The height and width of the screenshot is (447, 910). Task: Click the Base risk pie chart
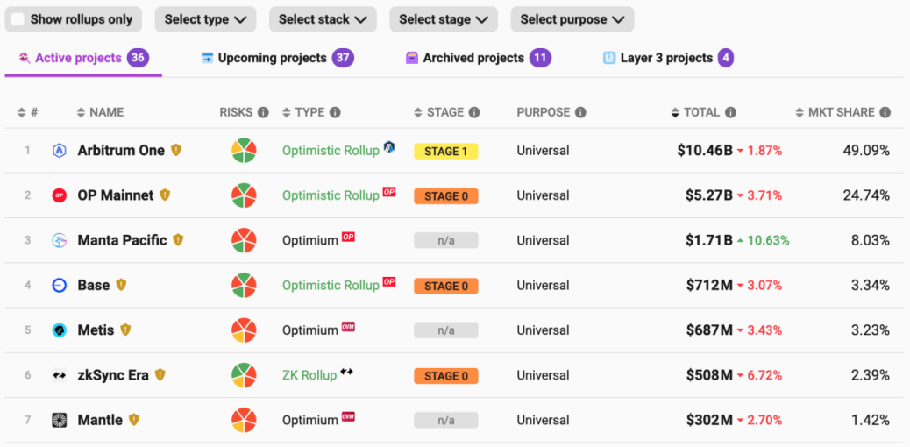(244, 286)
